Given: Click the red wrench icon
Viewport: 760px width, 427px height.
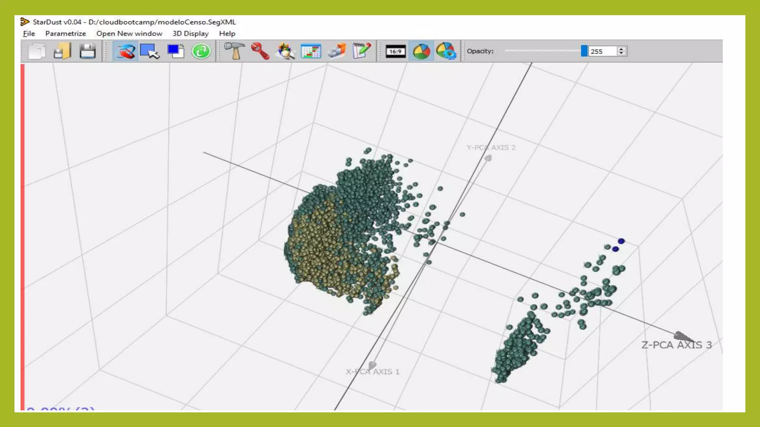Looking at the screenshot, I should coord(260,51).
